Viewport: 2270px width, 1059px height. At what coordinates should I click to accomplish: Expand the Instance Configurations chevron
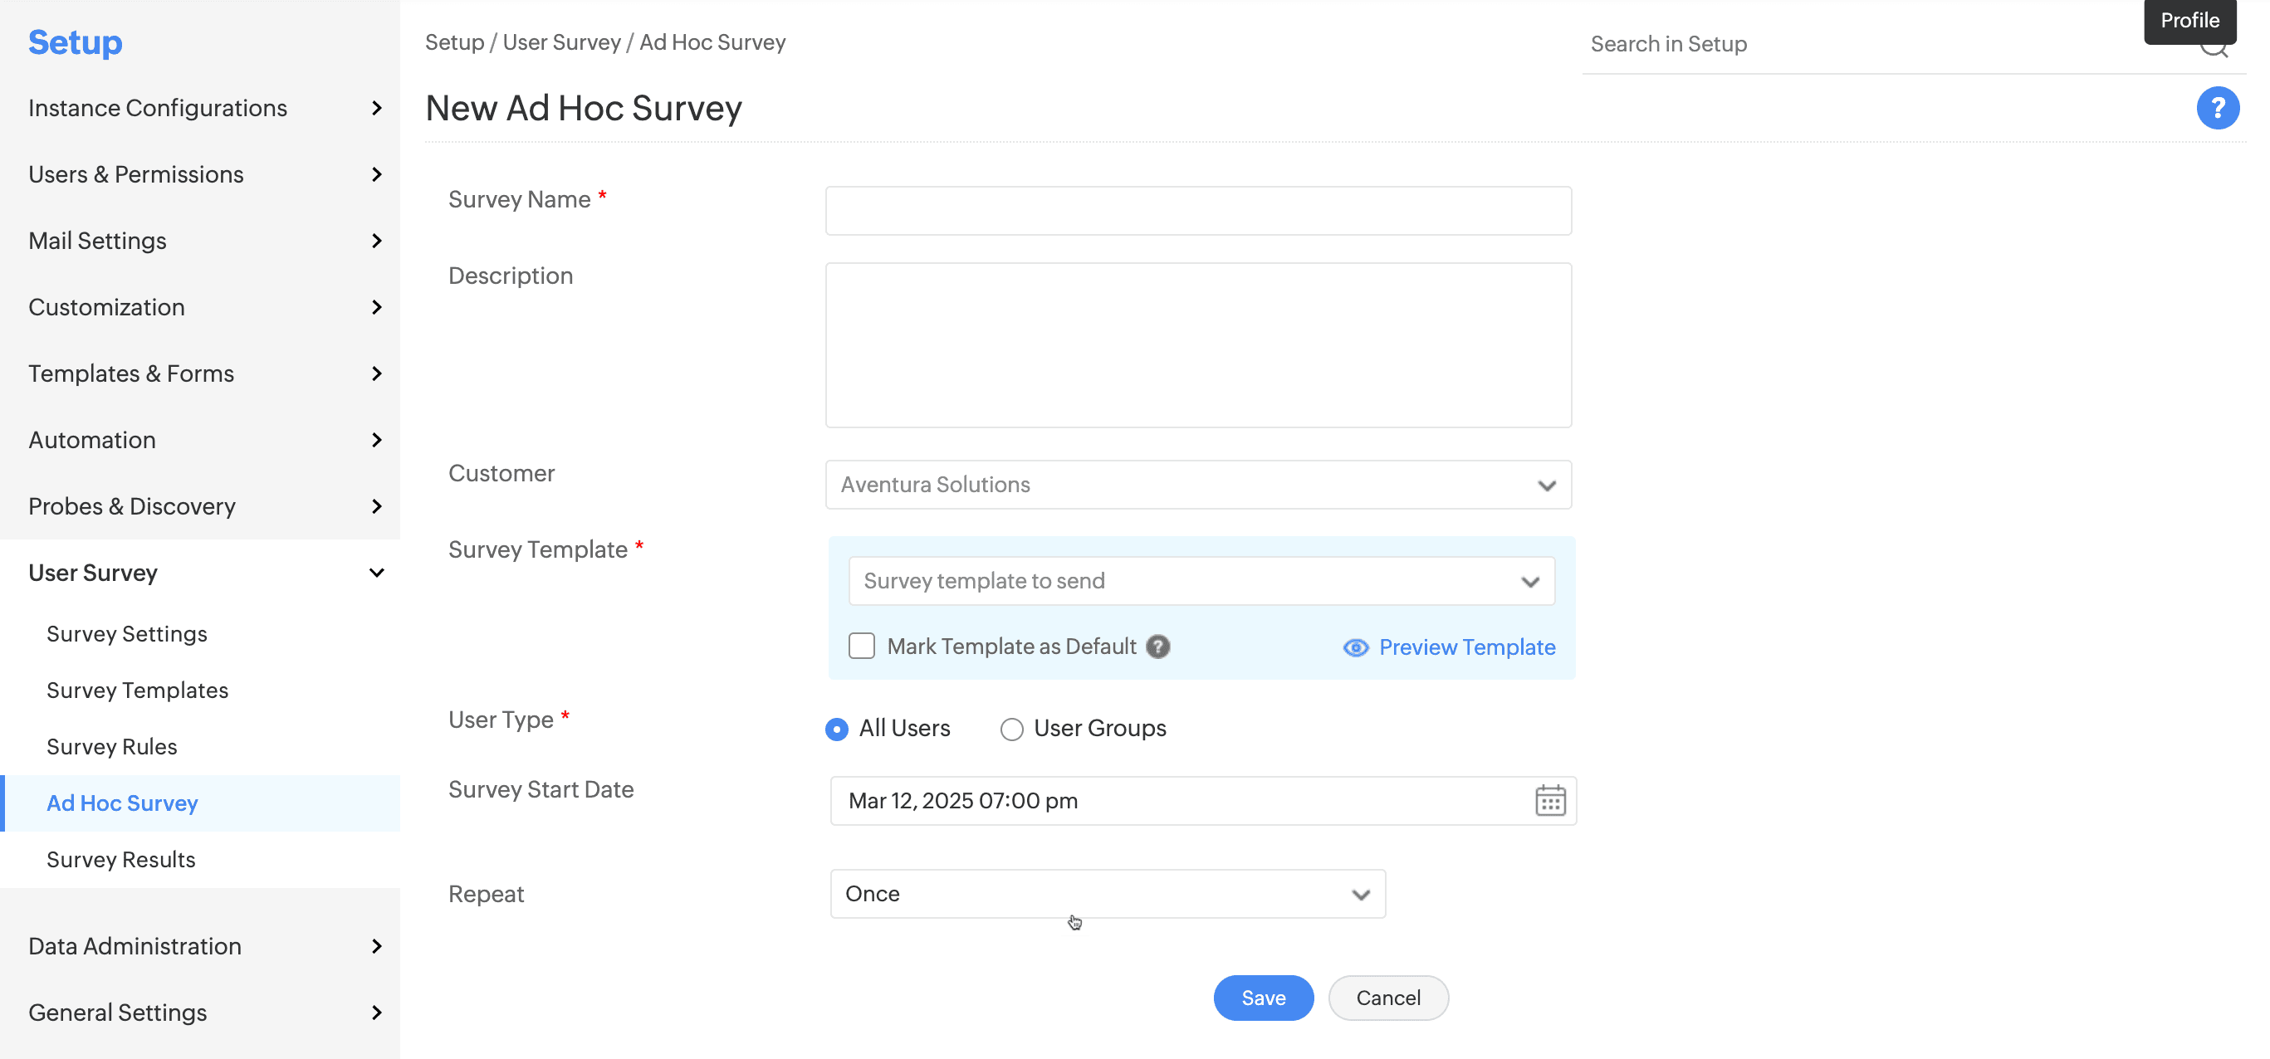tap(376, 109)
